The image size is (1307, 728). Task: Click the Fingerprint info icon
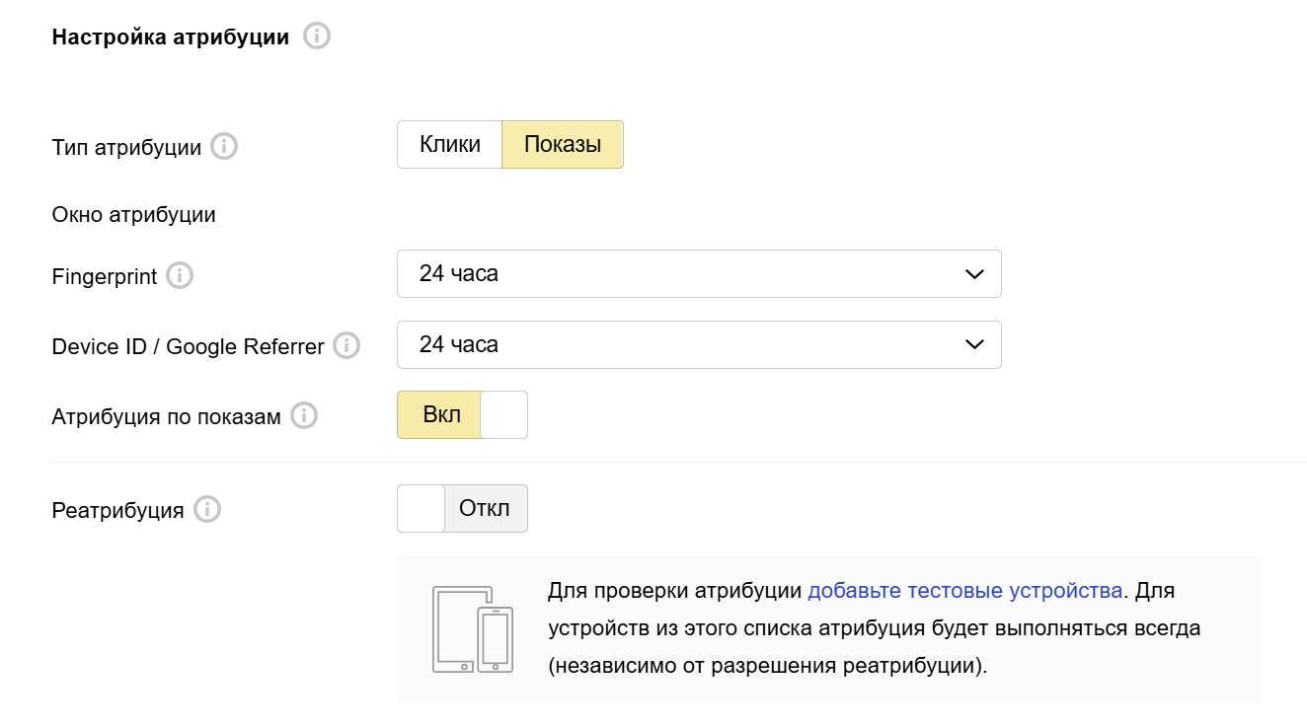coord(180,276)
